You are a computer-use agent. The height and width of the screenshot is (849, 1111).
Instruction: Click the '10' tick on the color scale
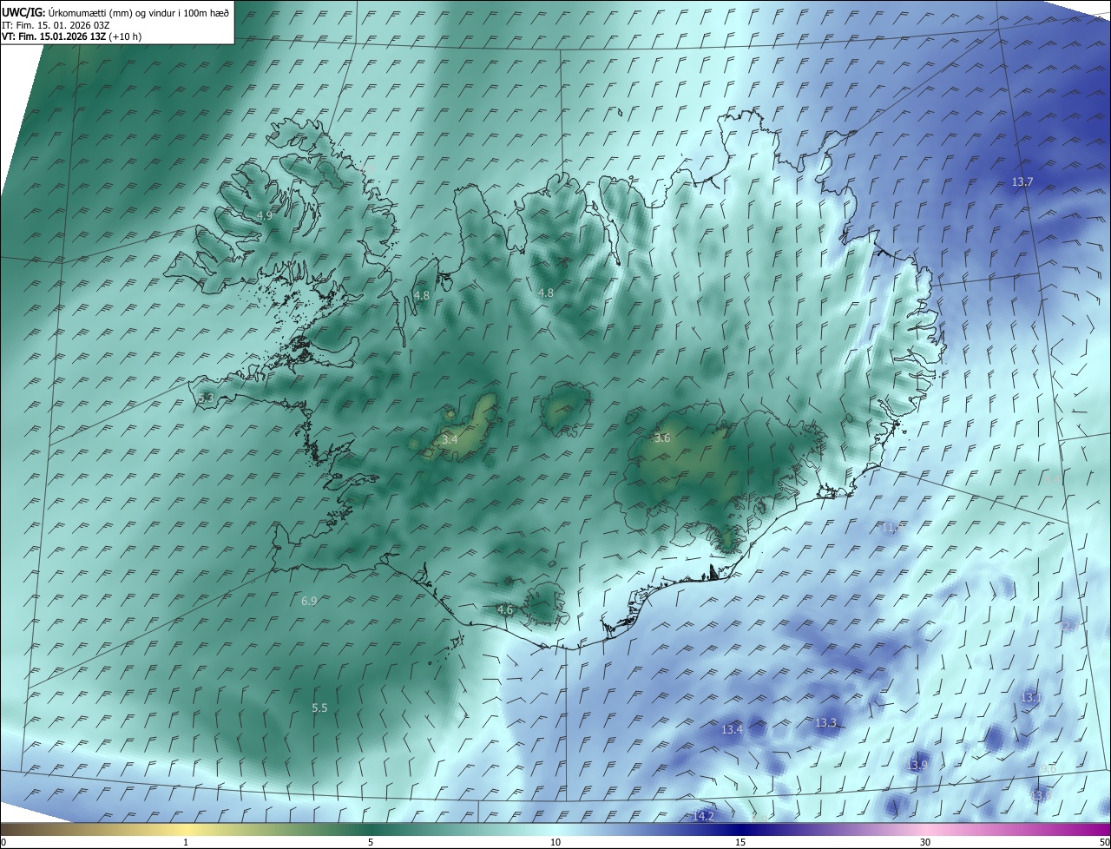(555, 842)
